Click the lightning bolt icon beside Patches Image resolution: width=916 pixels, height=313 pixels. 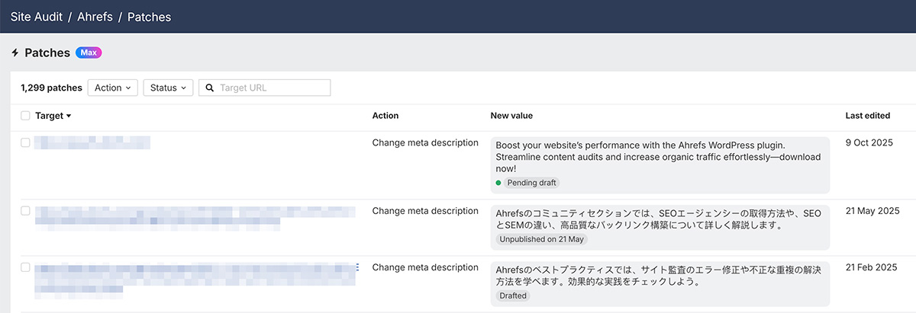(15, 53)
